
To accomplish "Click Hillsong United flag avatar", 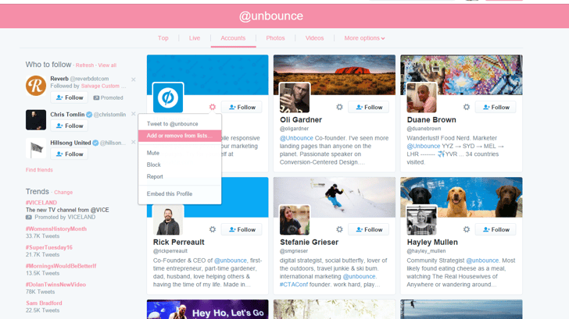I will (x=36, y=148).
